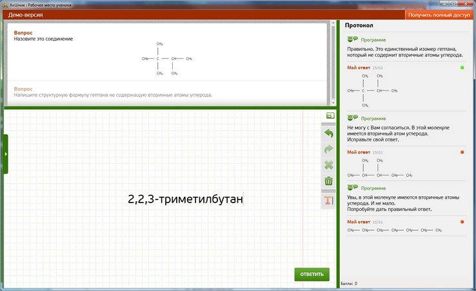Click the scrollbar up arrow of question panel
Image resolution: width=476 pixels, height=291 pixels.
pos(333,23)
